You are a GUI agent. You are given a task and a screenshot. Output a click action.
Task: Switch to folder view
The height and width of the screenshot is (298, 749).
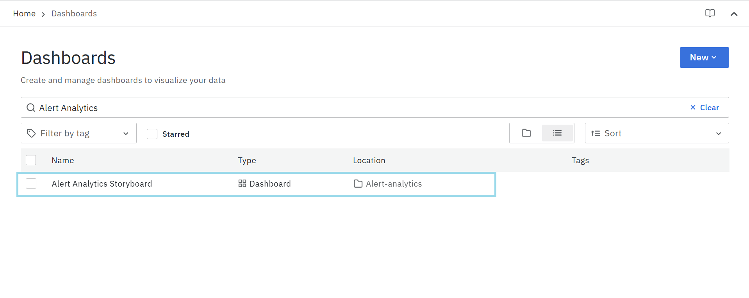click(x=526, y=133)
